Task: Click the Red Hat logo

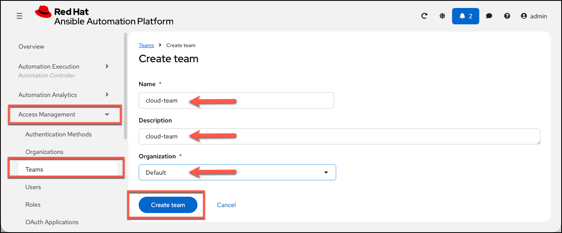Action: pyautogui.click(x=104, y=16)
